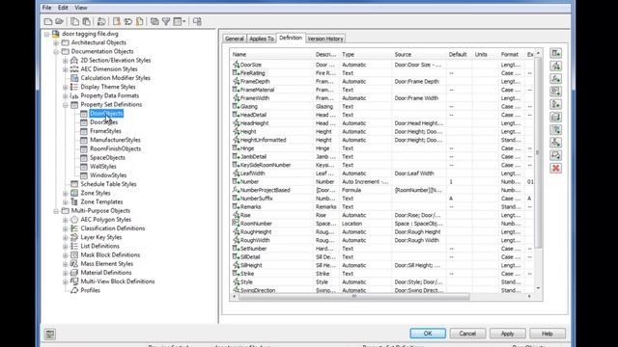Click the red X Remove property icon
618x347 pixels.
point(556,169)
